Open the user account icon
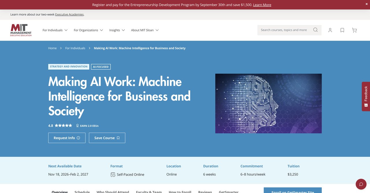 tap(330, 30)
